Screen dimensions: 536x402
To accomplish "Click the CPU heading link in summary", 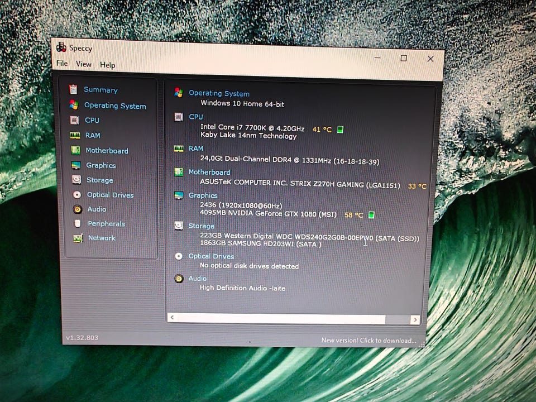I will tap(196, 117).
